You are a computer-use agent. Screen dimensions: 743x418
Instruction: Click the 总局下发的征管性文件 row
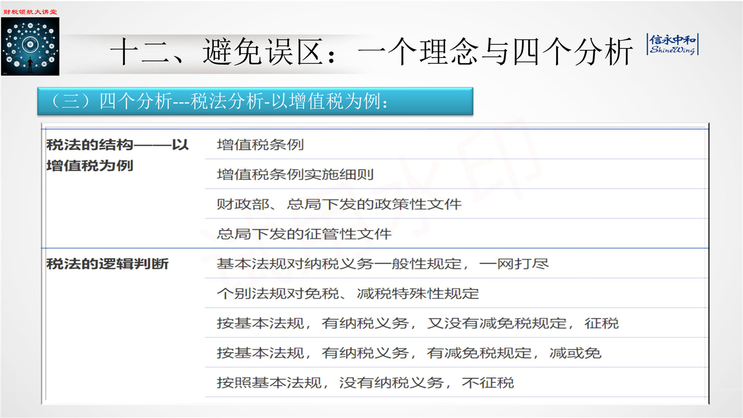(x=304, y=234)
